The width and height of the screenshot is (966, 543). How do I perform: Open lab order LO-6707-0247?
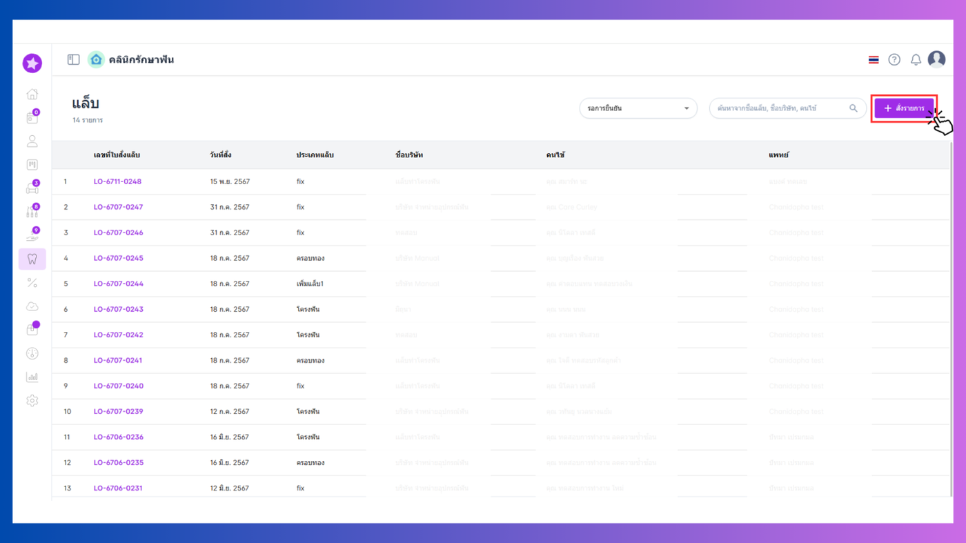[118, 207]
